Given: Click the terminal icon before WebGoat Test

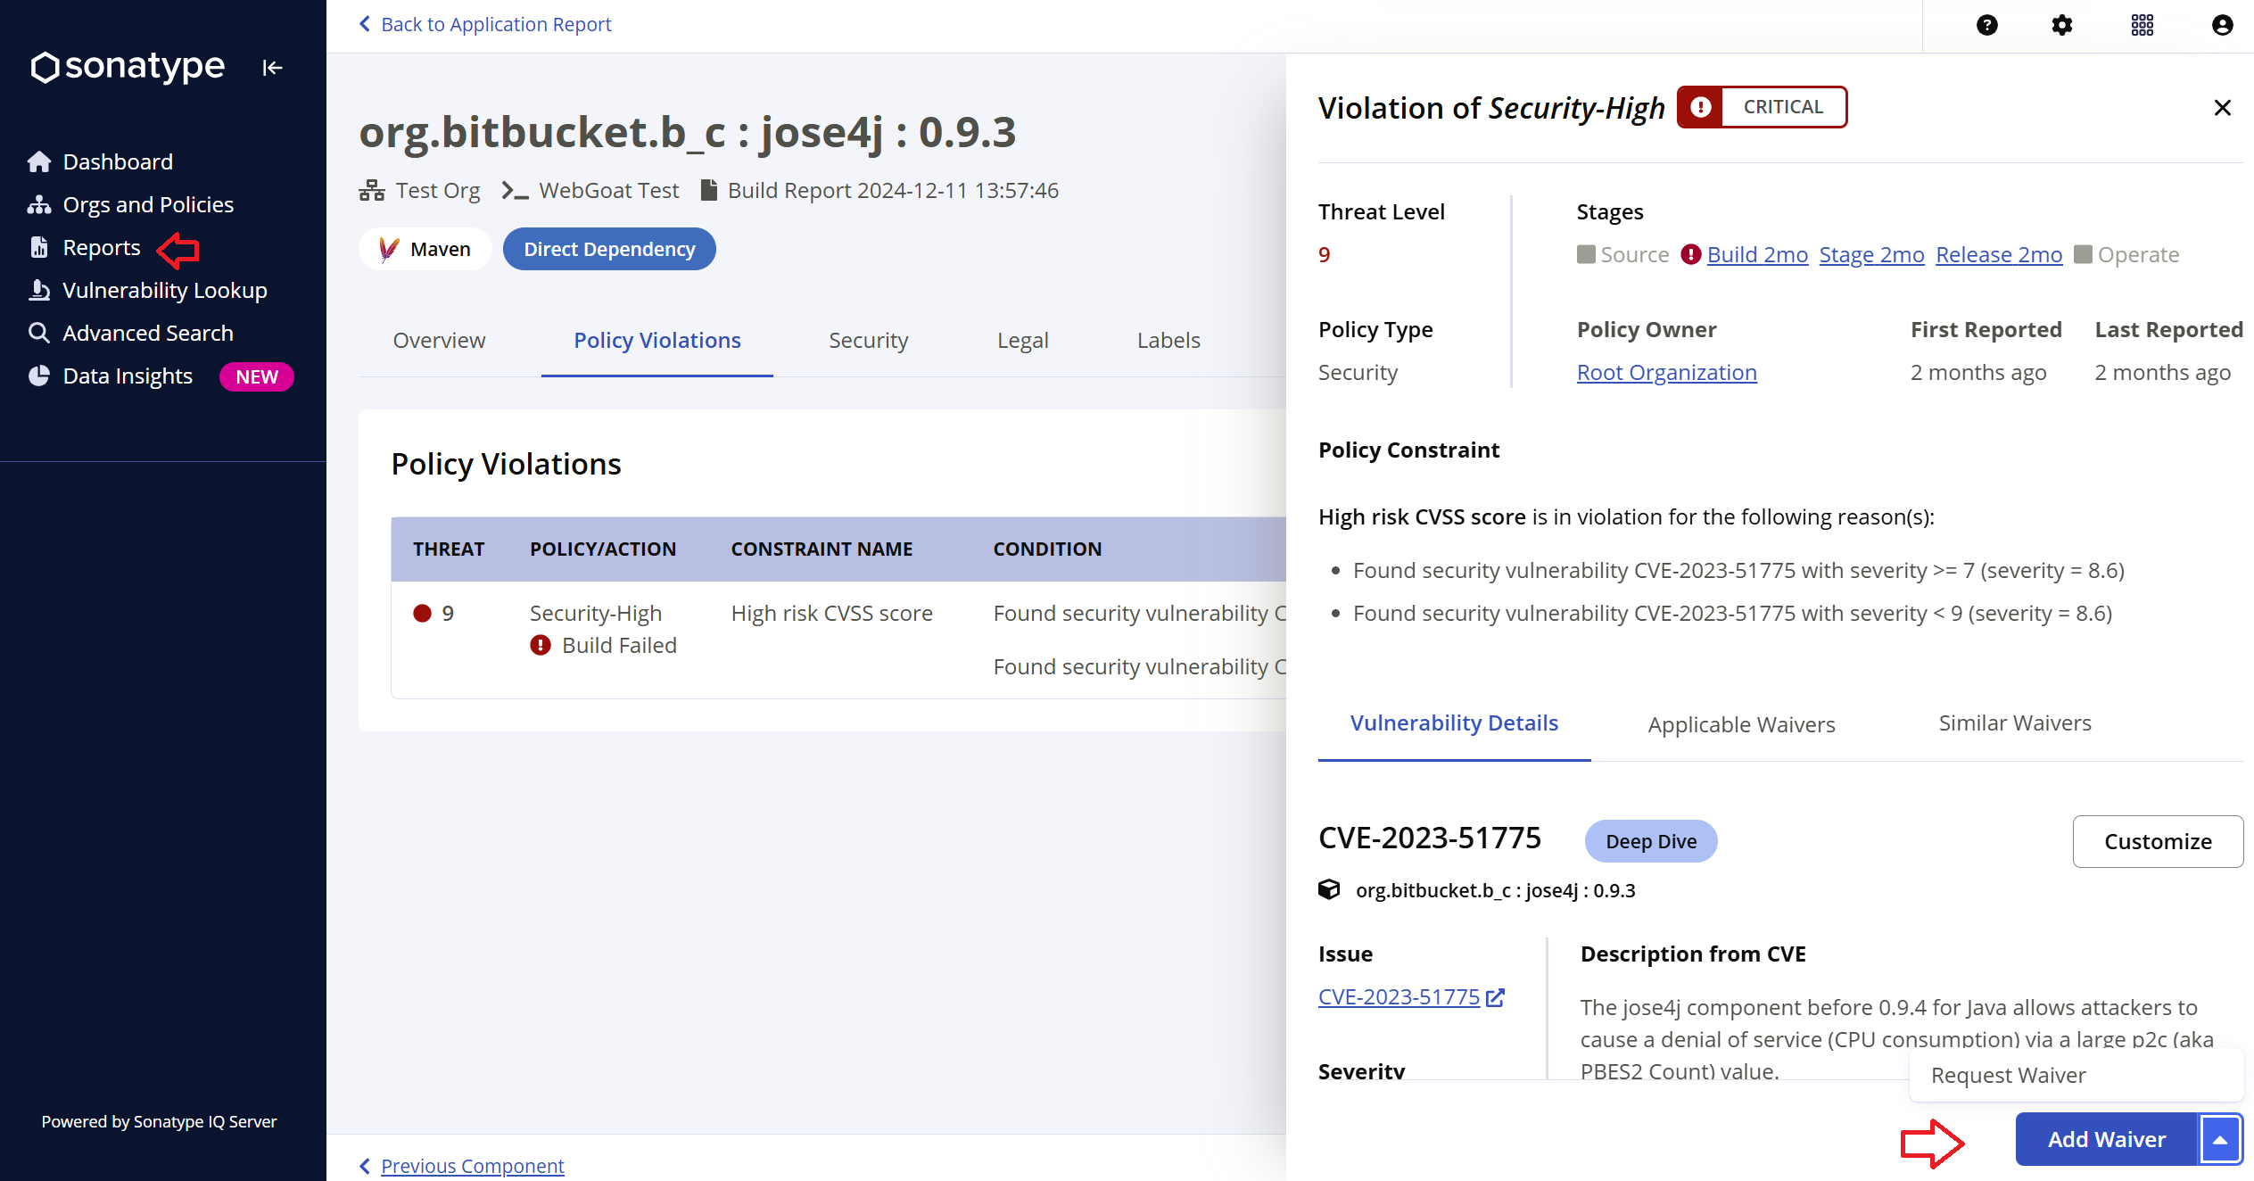Looking at the screenshot, I should (x=515, y=190).
